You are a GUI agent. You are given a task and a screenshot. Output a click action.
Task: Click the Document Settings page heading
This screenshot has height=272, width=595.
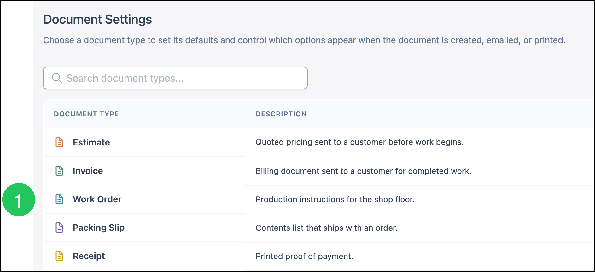[x=97, y=19]
